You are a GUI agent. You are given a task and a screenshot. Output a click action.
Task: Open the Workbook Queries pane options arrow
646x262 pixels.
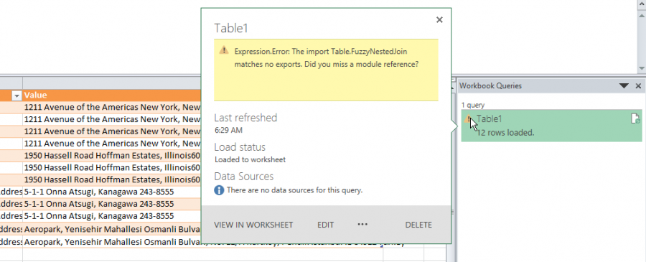[624, 85]
